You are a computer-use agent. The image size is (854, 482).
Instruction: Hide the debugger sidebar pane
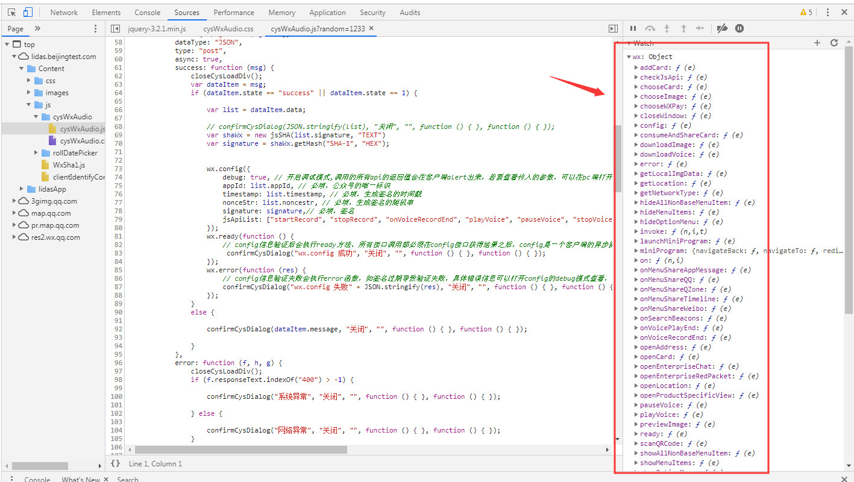click(x=613, y=28)
